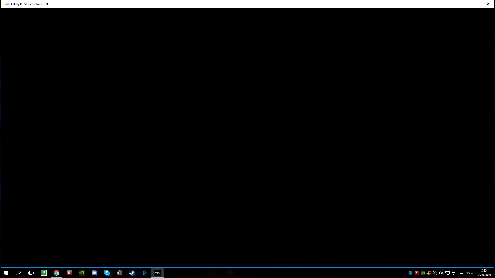495x278 pixels.
Task: Open the red C app on taskbar
Action: click(69, 273)
